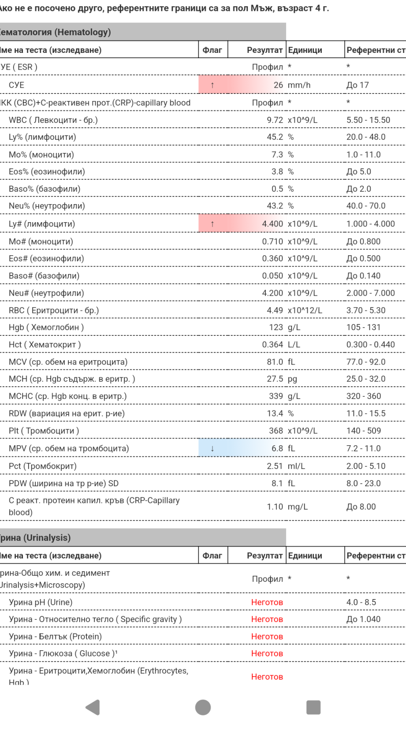Select the Хематология (Hematology) section header

(x=55, y=32)
